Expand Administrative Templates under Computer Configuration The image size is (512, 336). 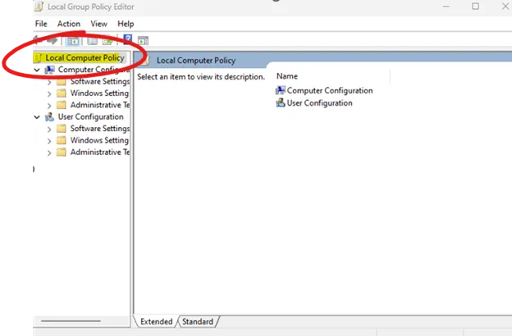(49, 106)
